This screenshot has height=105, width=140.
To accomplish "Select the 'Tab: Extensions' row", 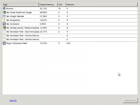I will pyautogui.click(x=70, y=24).
